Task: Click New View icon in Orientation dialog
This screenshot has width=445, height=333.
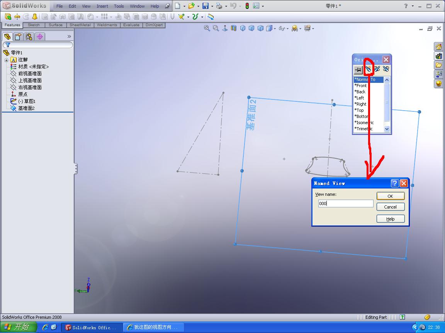Action: (x=368, y=69)
